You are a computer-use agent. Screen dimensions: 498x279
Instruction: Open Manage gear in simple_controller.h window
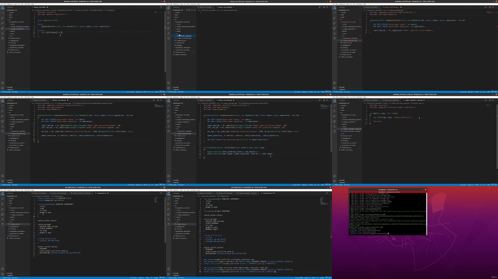(x=2, y=88)
